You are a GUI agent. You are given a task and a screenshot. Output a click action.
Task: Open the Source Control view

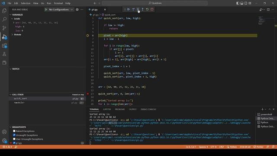point(4,28)
